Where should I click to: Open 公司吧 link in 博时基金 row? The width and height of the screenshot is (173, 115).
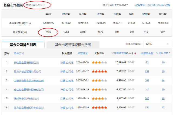(70, 99)
